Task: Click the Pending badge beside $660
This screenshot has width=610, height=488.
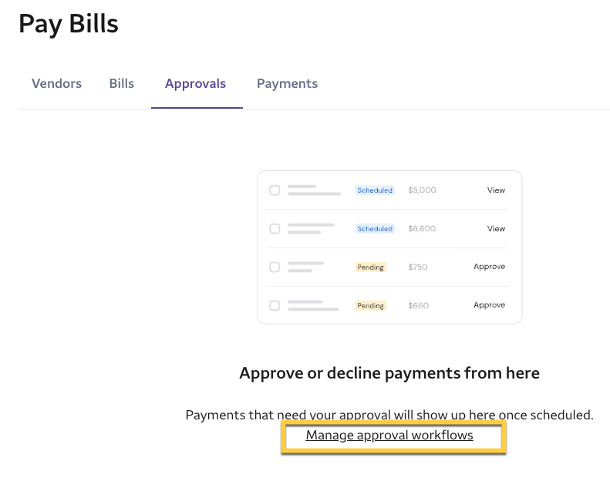Action: [x=370, y=306]
